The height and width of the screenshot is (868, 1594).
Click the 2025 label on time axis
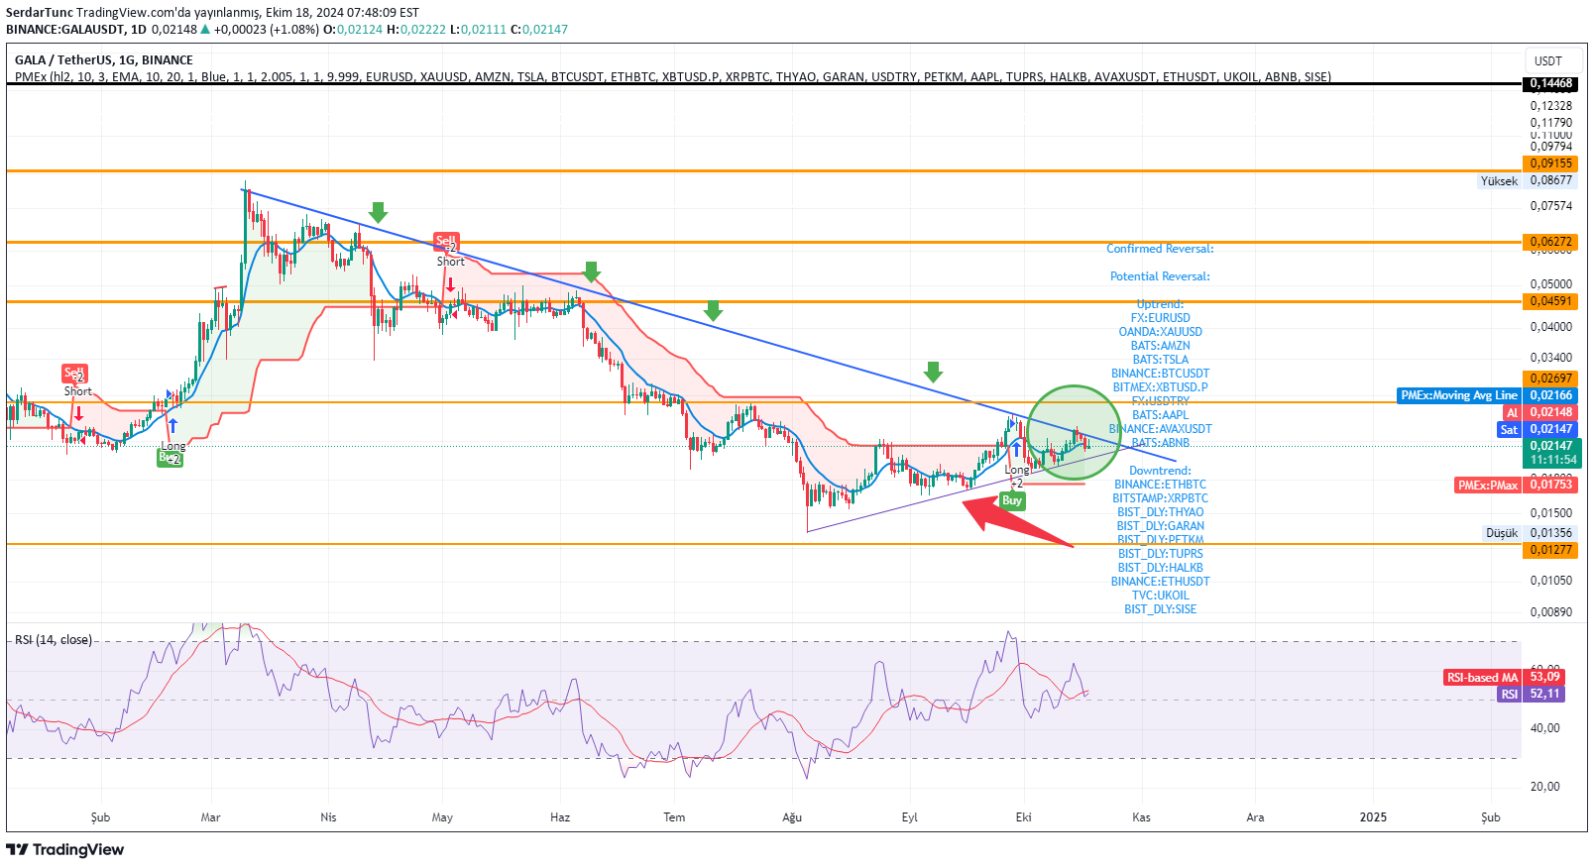tap(1373, 817)
